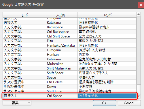The image size is (144, 109).
Task: Select the Ctrl Delete key cell
Action: pos(62,82)
